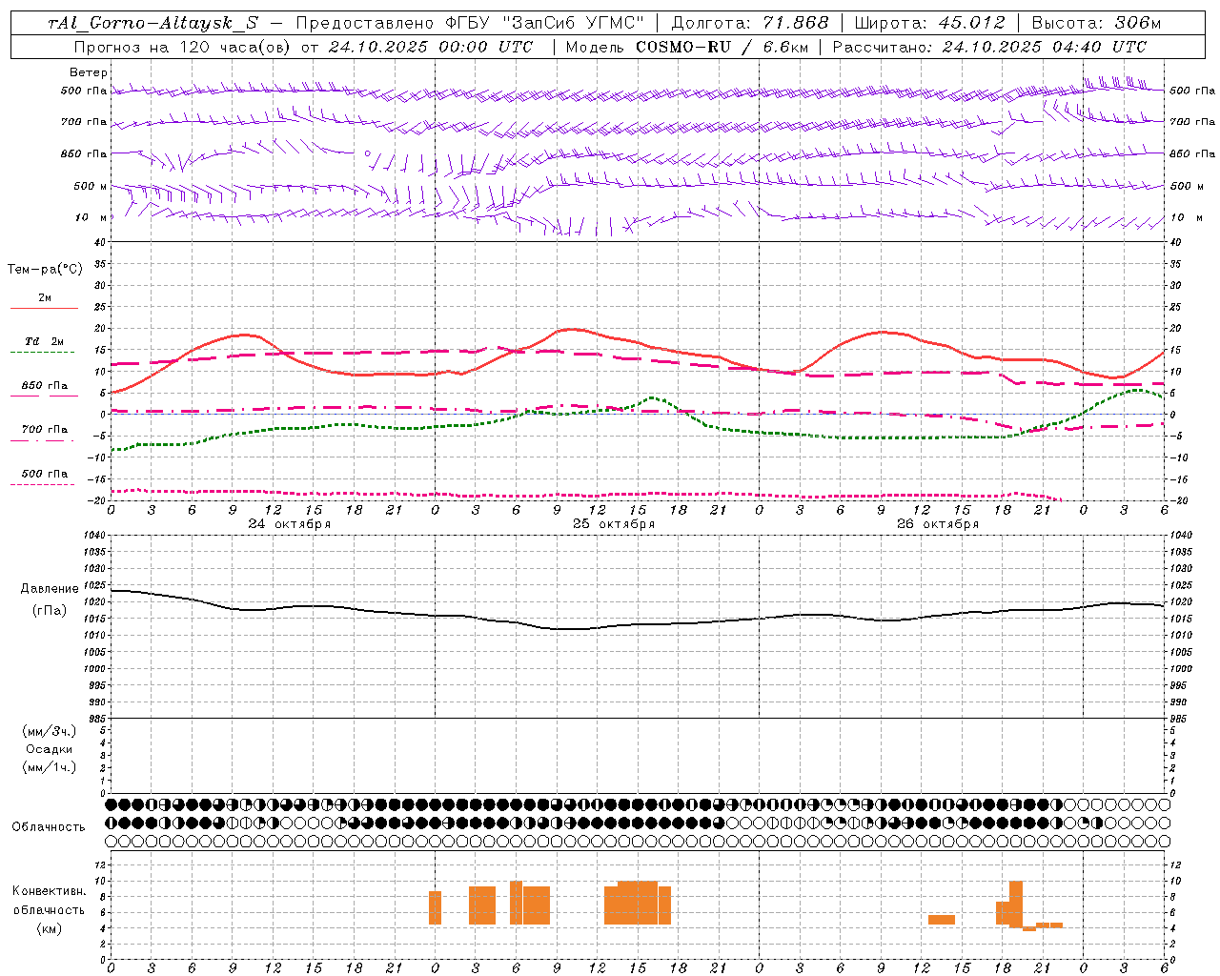The image size is (1220, 976).
Task: Click the Конвективн. облачность (км) label
Action: (x=49, y=909)
